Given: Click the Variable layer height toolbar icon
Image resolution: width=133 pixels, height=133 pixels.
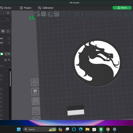Looking at the screenshot, I should coord(77,14).
